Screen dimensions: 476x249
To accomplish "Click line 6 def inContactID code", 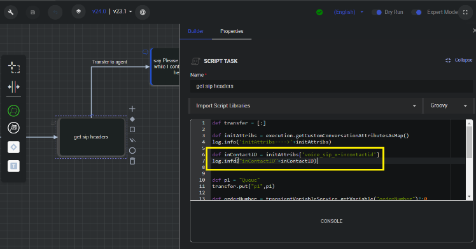I will (296, 154).
